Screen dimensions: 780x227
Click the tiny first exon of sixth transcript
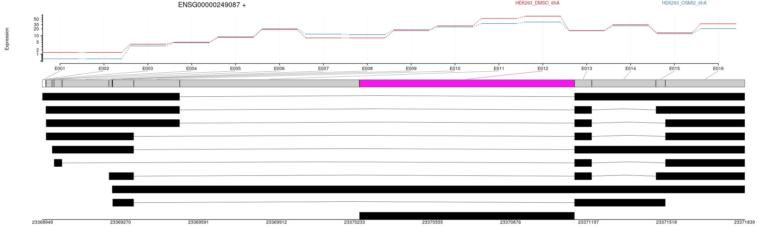click(x=58, y=163)
